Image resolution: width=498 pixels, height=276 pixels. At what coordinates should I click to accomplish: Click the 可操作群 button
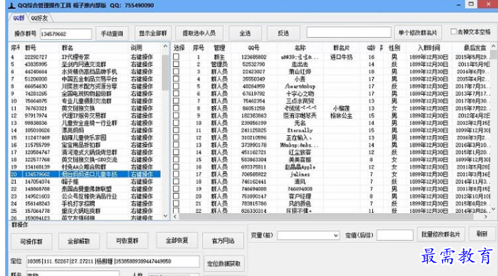(x=31, y=241)
